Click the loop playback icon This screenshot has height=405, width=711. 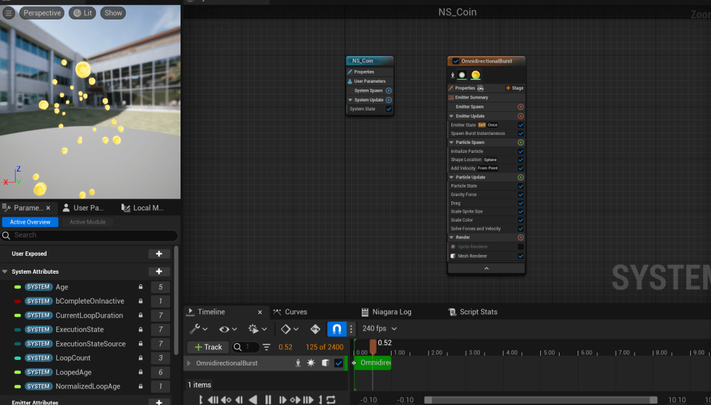click(x=331, y=399)
